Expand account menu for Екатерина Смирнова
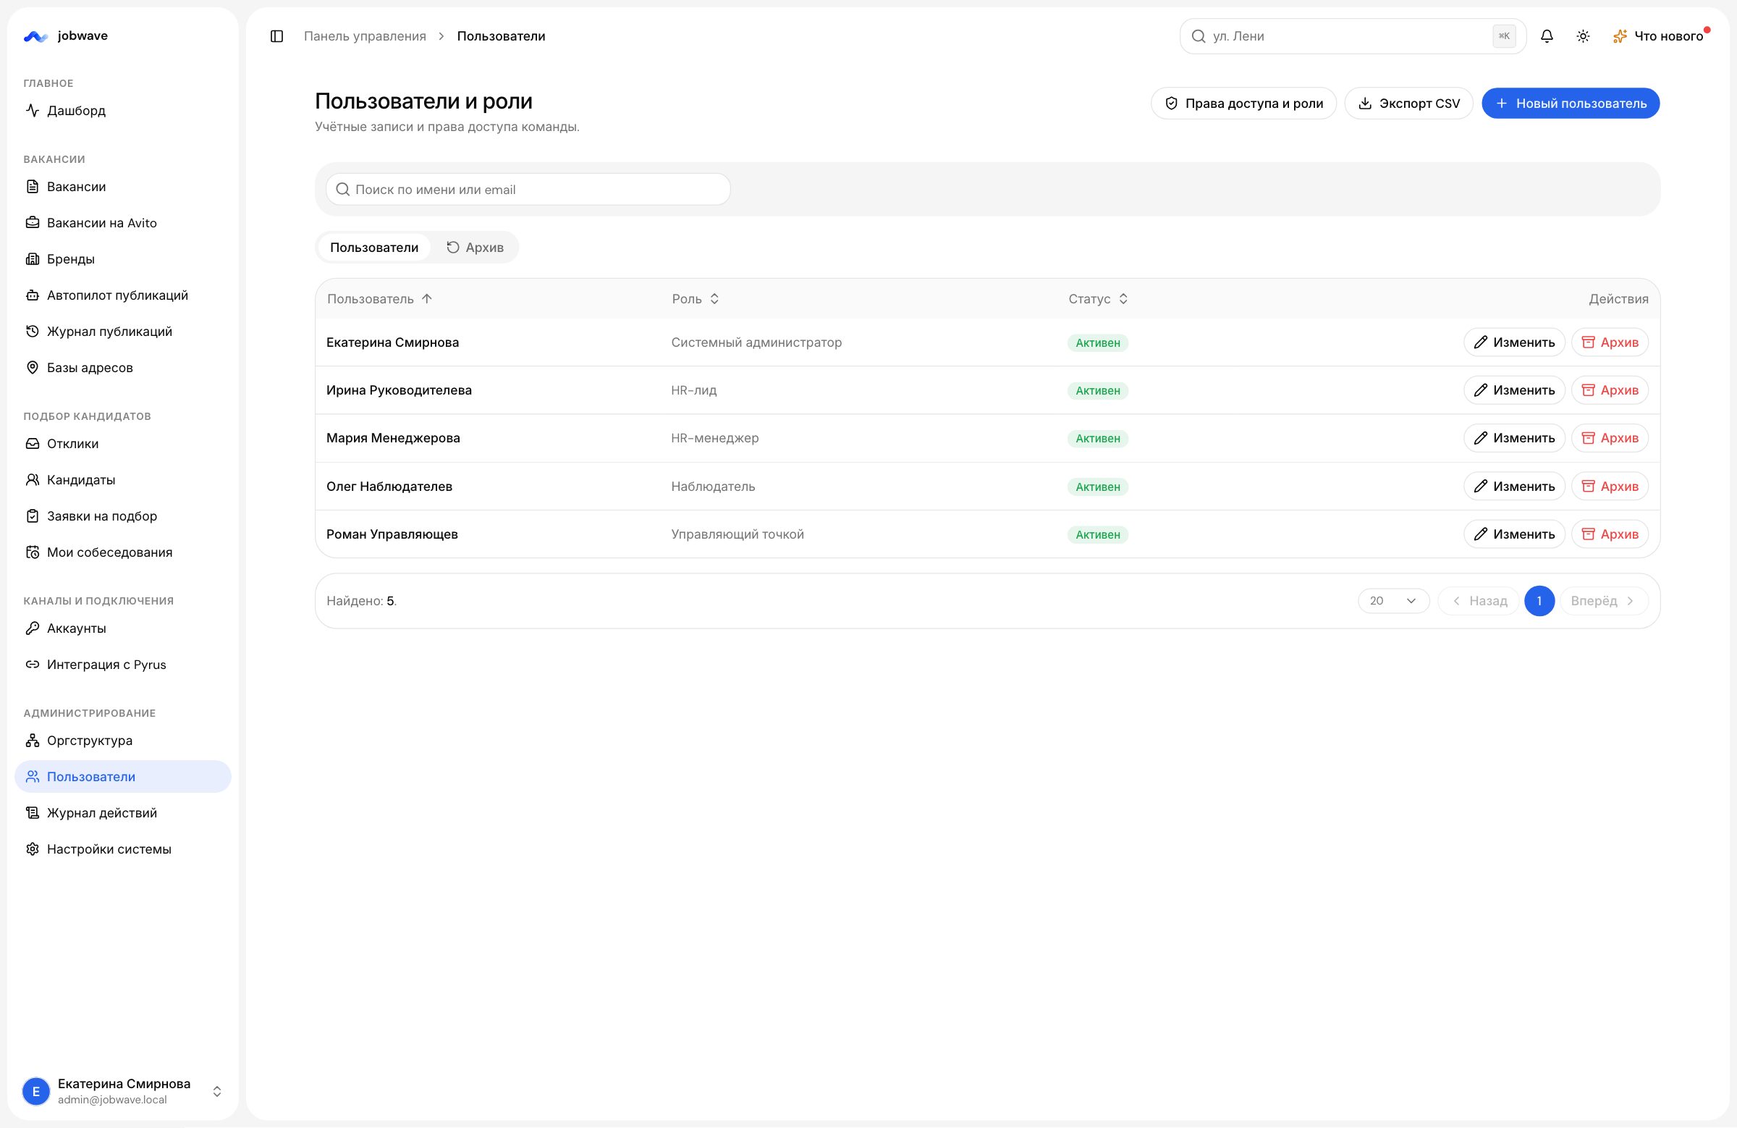 [122, 1091]
